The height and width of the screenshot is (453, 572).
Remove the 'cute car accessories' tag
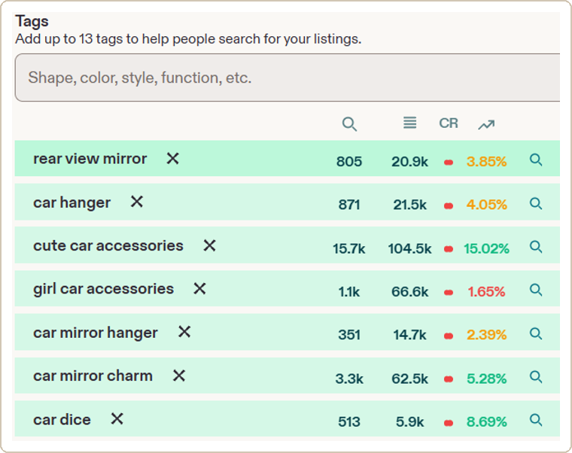[x=209, y=245]
